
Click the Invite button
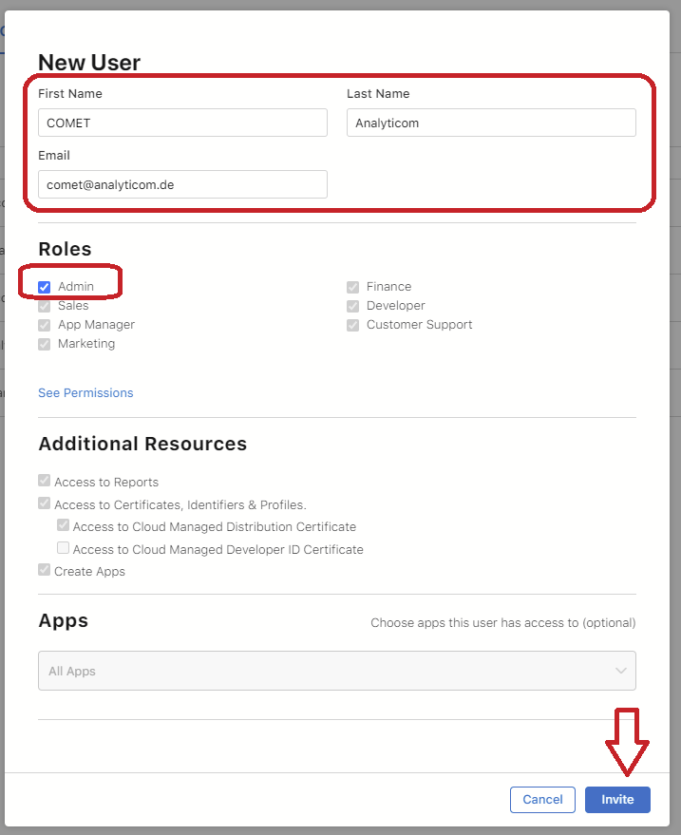click(x=617, y=800)
